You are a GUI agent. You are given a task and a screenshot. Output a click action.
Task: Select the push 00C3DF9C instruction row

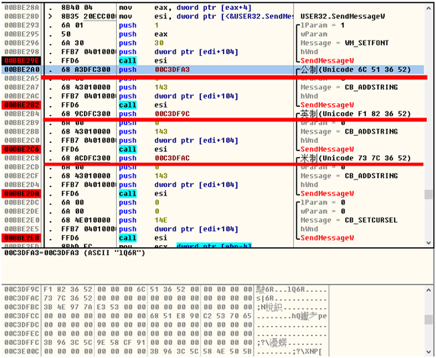pyautogui.click(x=213, y=114)
